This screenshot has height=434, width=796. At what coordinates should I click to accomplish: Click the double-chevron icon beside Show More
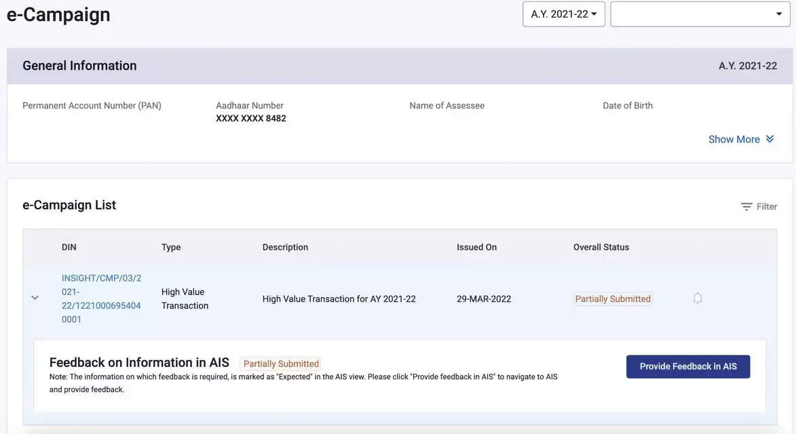point(770,139)
